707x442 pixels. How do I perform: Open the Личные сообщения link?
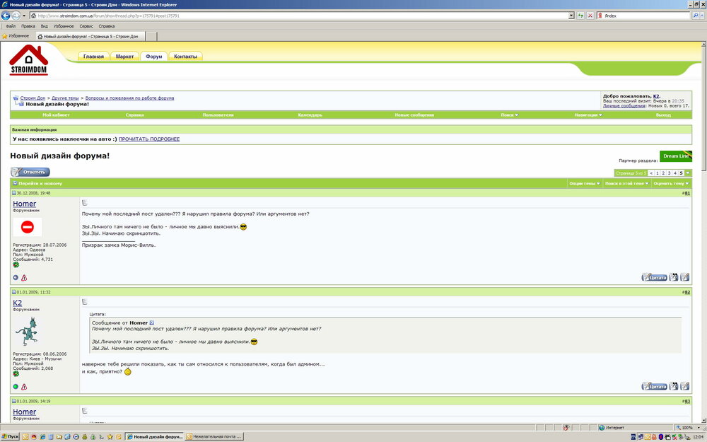pyautogui.click(x=624, y=106)
